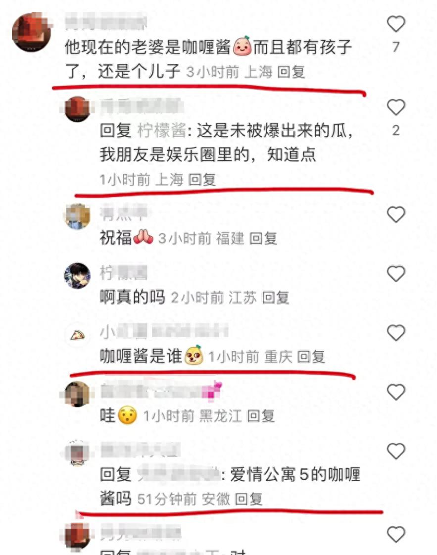Open the top commenter's avatar
Image resolution: width=437 pixels, height=555 pixels.
pos(31,33)
